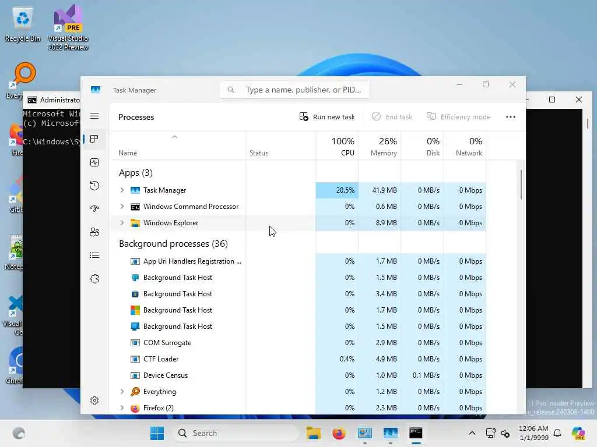597x447 pixels.
Task: Expand the Windows Command Processor row
Action: pyautogui.click(x=122, y=207)
